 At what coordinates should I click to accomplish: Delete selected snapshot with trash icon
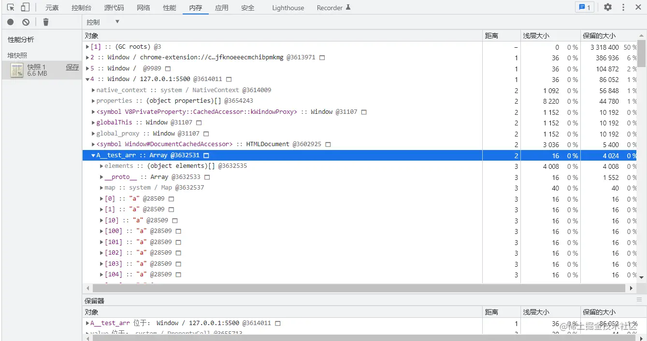coord(46,22)
